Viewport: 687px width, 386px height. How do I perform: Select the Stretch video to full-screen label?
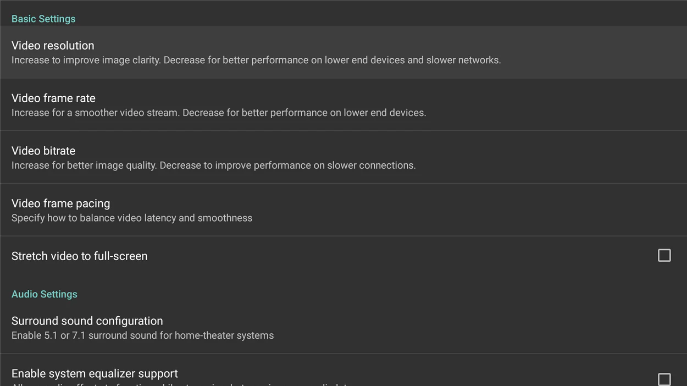[x=80, y=256]
